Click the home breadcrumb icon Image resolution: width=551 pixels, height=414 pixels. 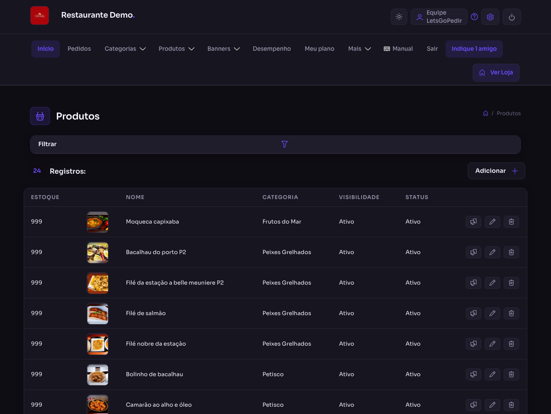[x=486, y=113]
